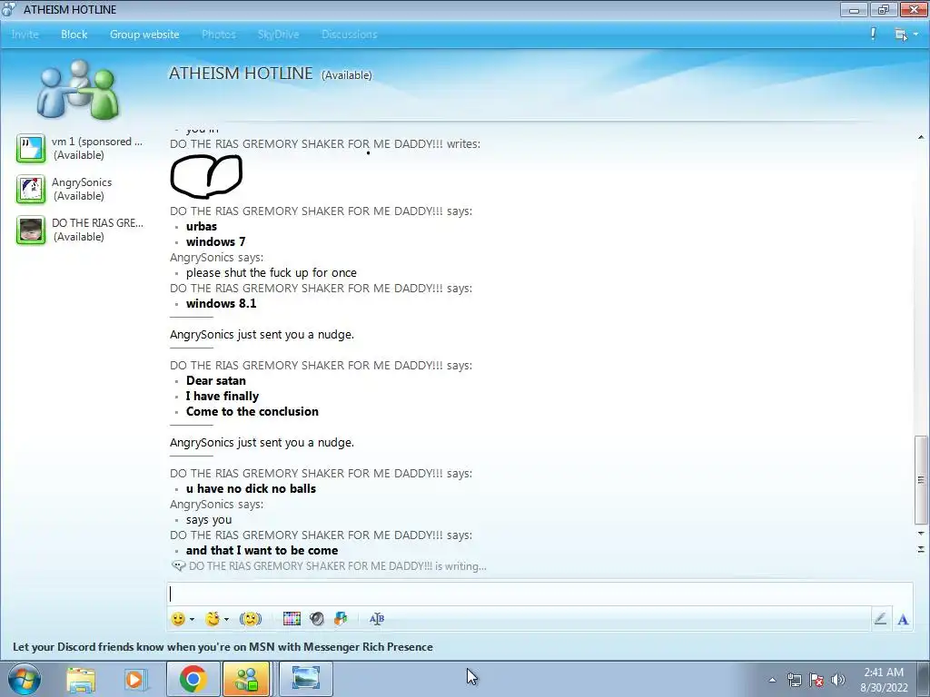
Task: Click the SkyDrive menu item
Action: [278, 34]
